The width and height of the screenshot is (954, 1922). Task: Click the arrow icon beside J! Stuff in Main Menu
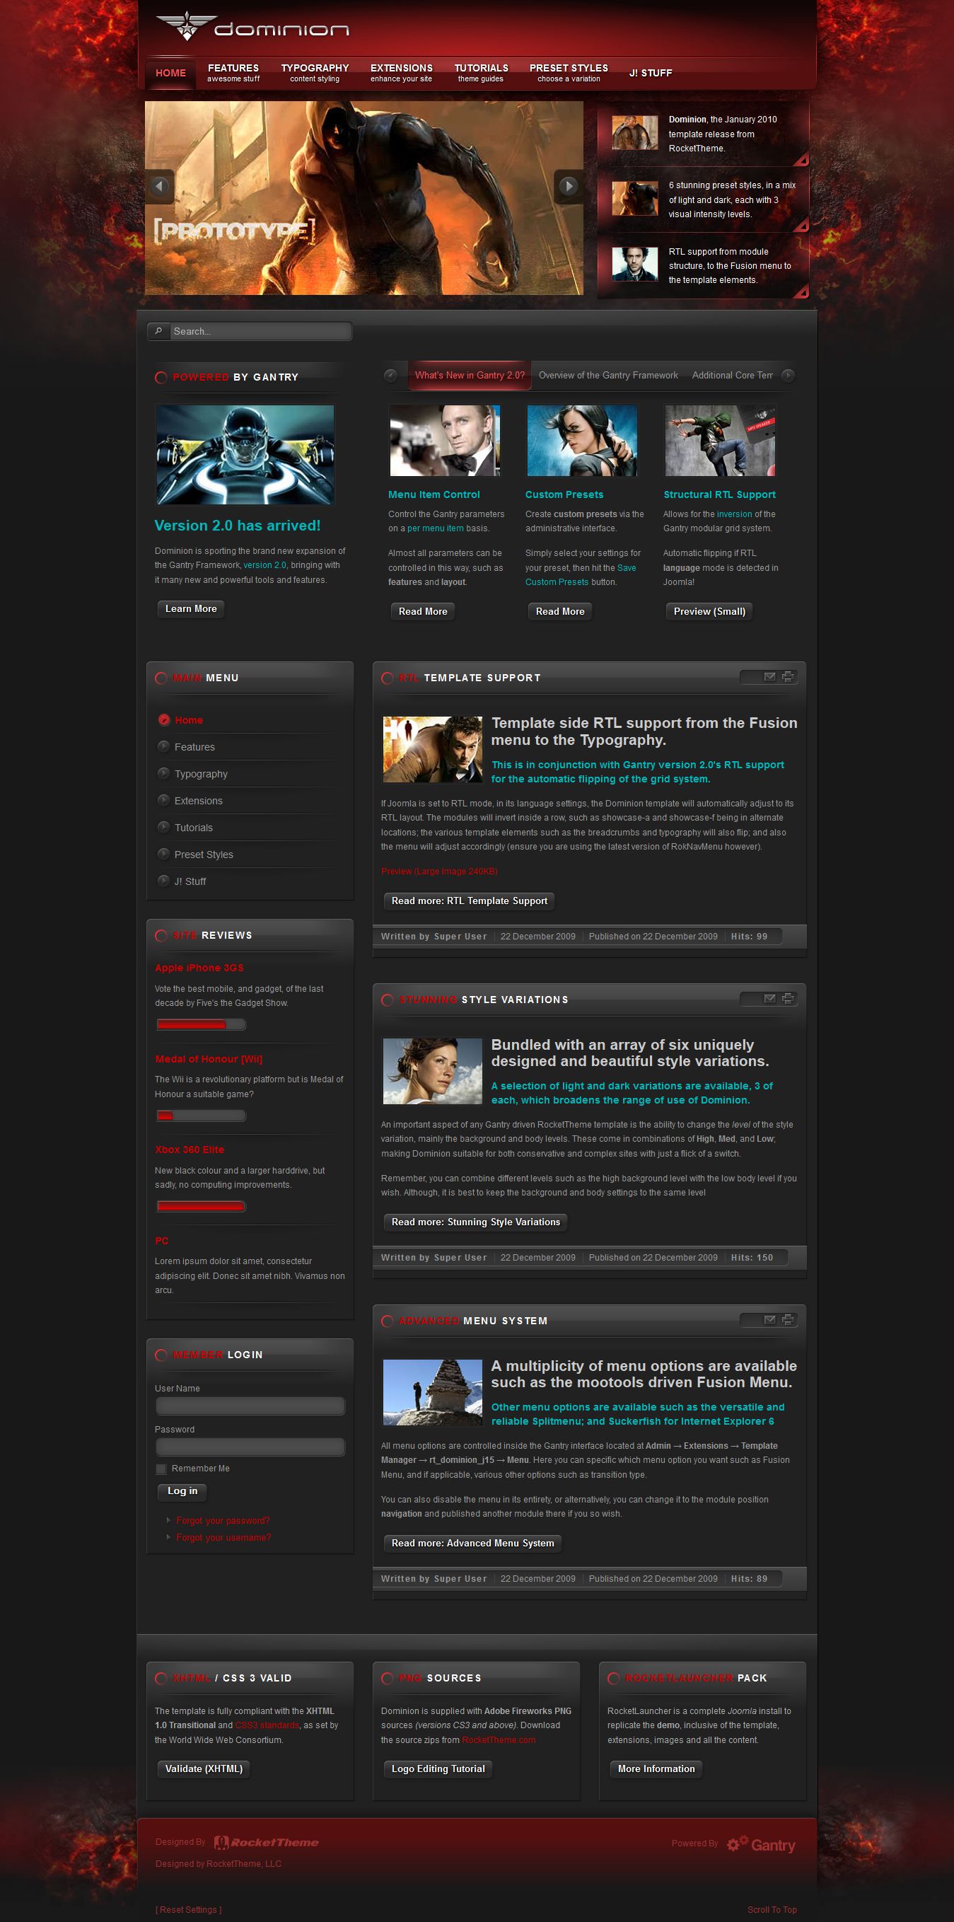(164, 881)
